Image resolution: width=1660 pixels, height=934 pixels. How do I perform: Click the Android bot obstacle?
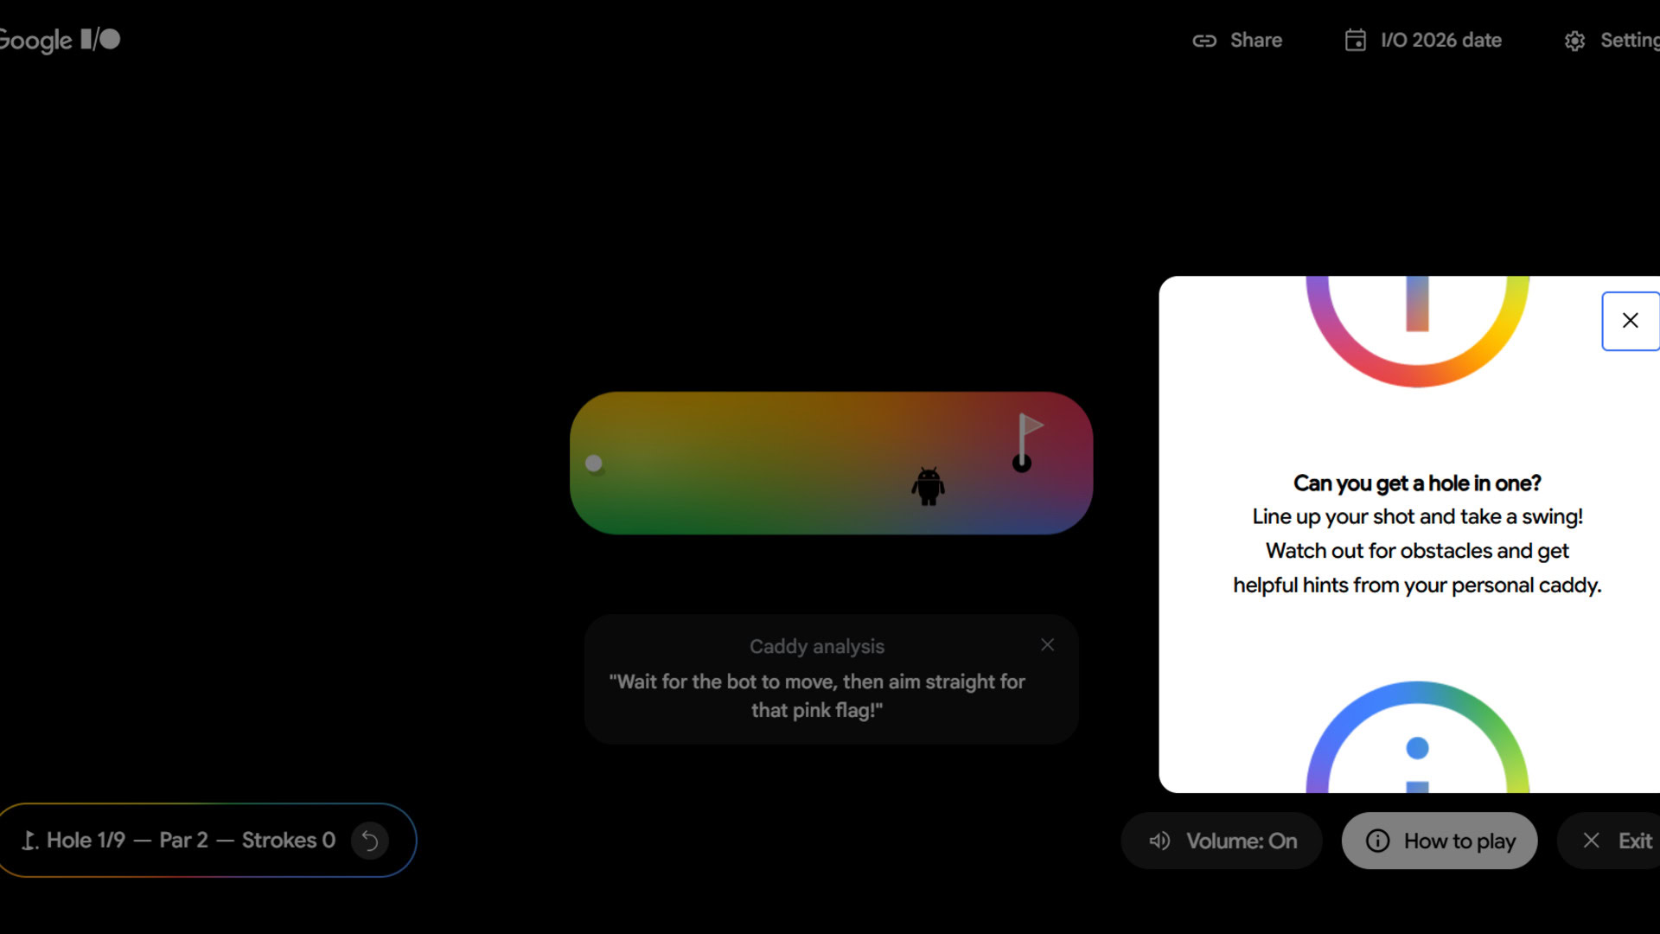point(928,486)
